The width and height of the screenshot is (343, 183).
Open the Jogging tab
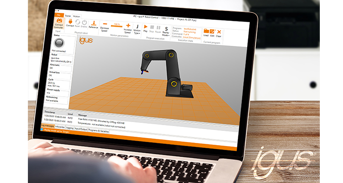69,128
